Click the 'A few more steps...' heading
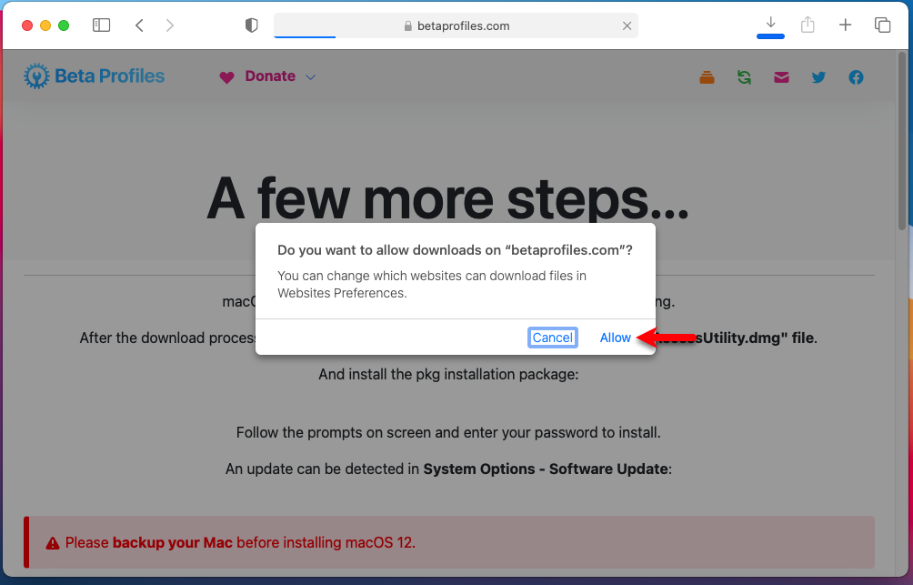Image resolution: width=913 pixels, height=585 pixels. click(447, 198)
